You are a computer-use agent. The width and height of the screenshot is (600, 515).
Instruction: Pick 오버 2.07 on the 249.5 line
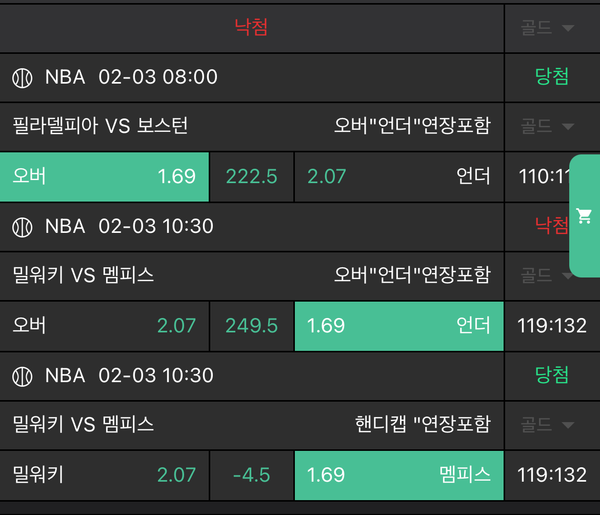pyautogui.click(x=104, y=326)
